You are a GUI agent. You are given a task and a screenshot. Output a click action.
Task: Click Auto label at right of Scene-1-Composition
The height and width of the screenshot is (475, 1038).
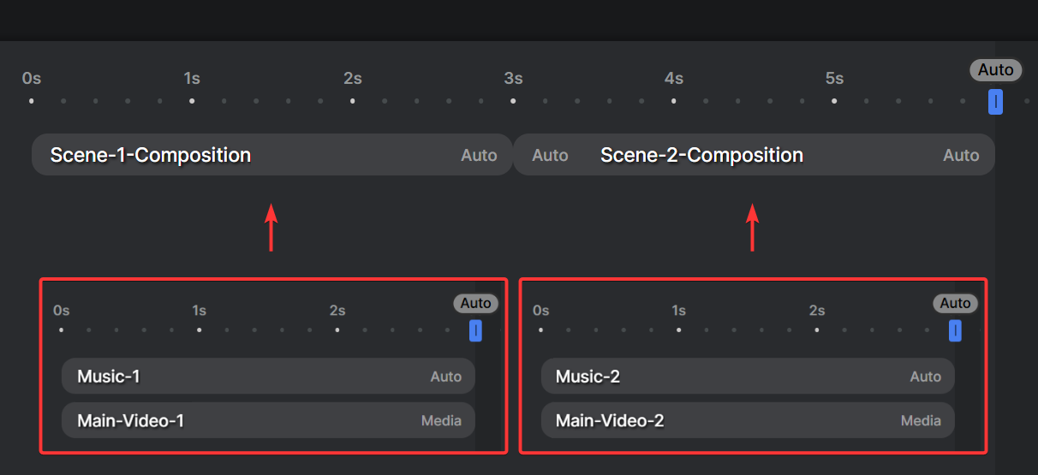point(479,155)
